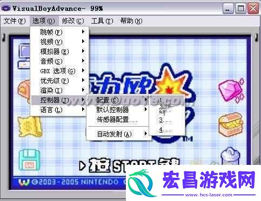This screenshot has height=201, width=261.
Task: Choose controller configuration 3
Action: 167,120
